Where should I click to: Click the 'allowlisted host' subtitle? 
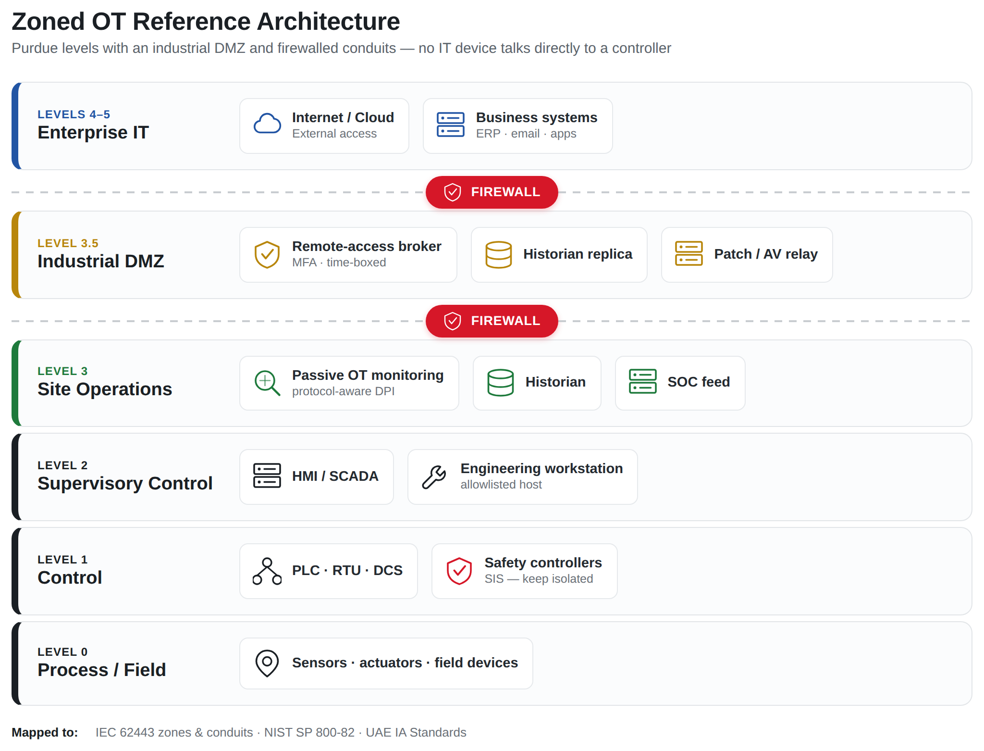click(501, 485)
